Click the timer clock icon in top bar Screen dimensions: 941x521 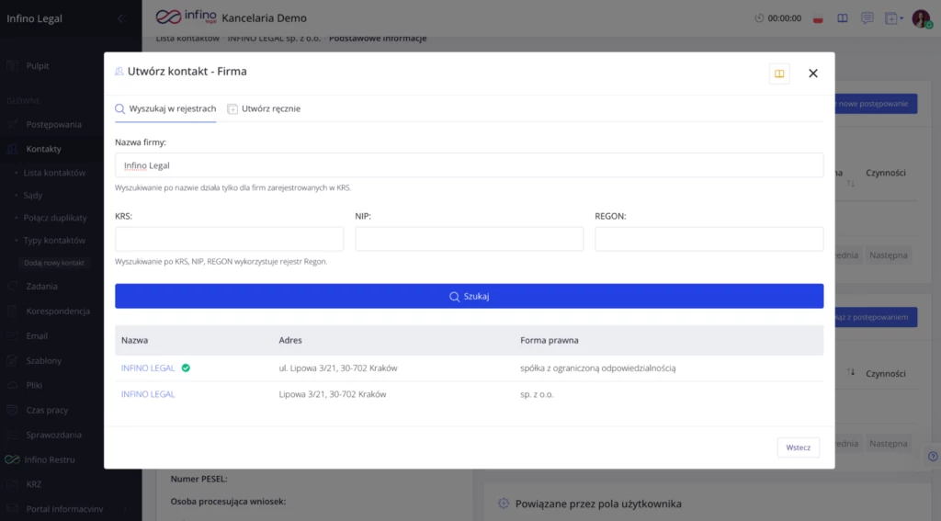point(759,18)
